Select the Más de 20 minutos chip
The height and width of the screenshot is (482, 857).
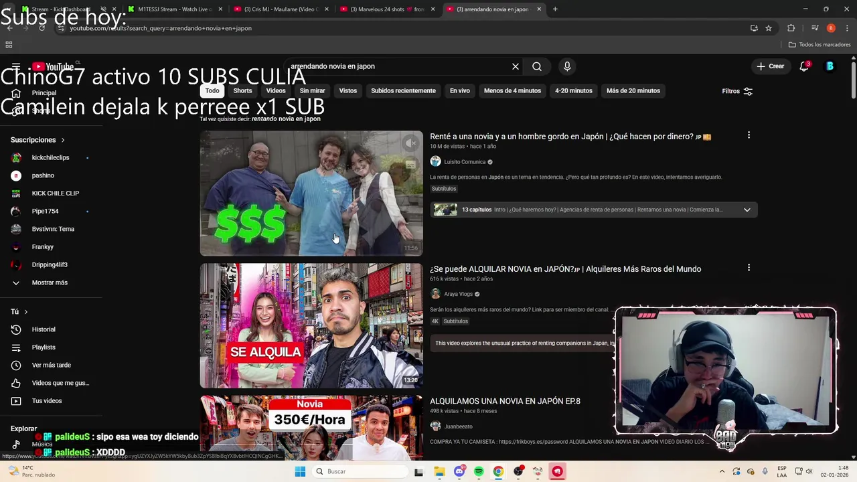tap(633, 90)
